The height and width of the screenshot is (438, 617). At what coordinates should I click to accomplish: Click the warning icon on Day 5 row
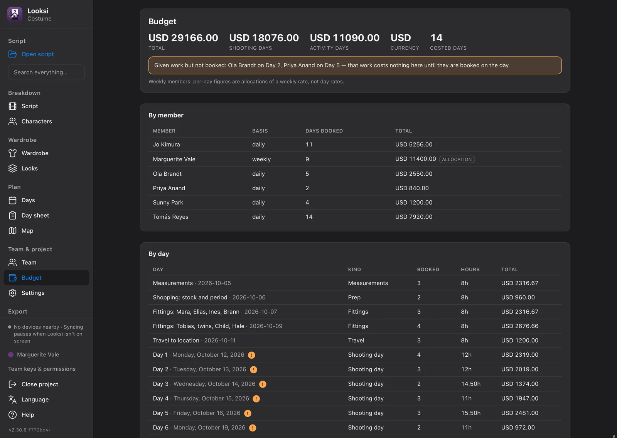point(248,413)
